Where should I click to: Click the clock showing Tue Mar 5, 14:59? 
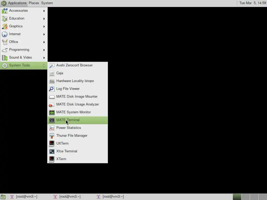pyautogui.click(x=252, y=3)
